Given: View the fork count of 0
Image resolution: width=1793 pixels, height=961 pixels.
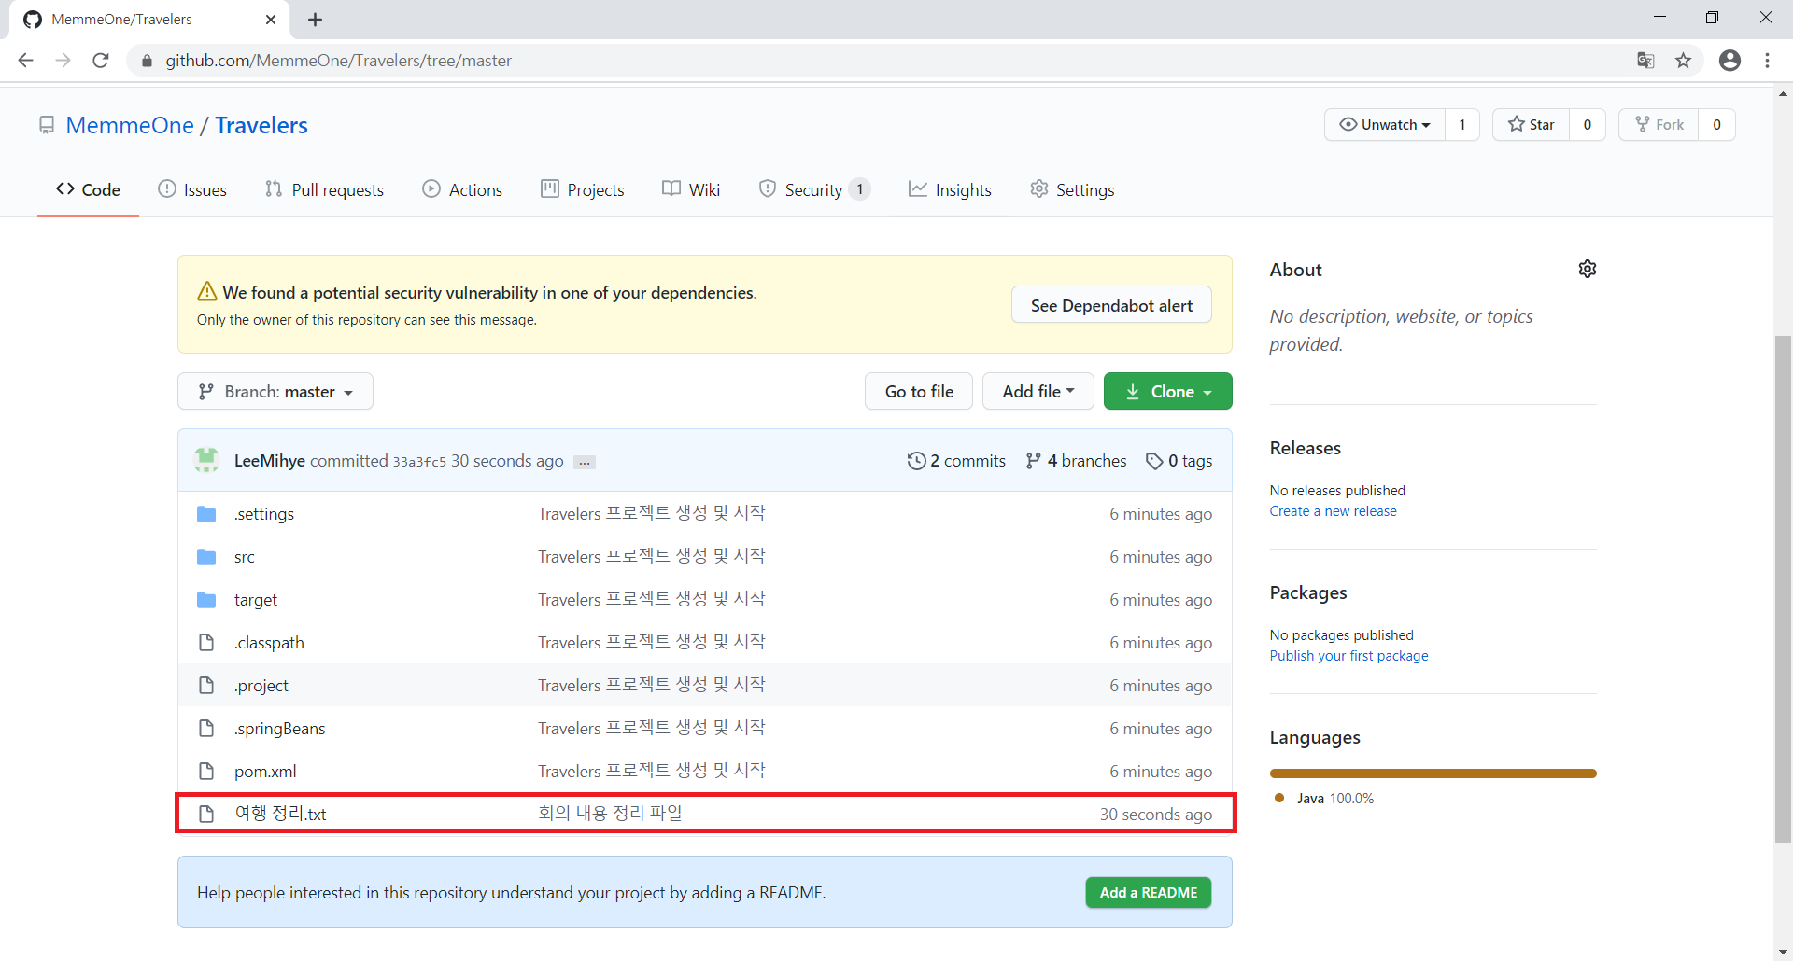Looking at the screenshot, I should 1716,125.
